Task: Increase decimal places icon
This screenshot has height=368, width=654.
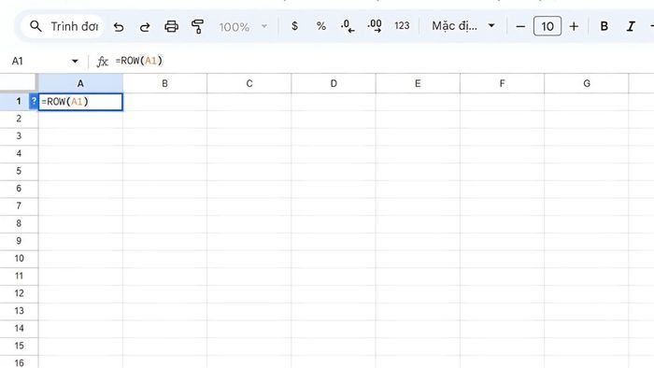Action: pyautogui.click(x=375, y=26)
